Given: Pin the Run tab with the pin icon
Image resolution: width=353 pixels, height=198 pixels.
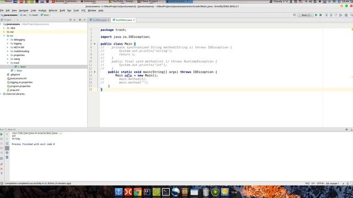Looking at the screenshot, I should click(2, 164).
